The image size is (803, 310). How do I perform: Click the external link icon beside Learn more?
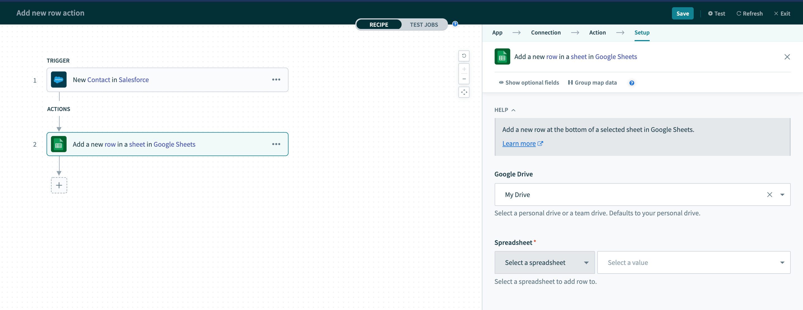click(540, 144)
